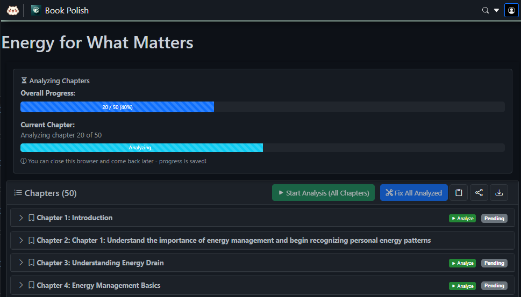Image resolution: width=521 pixels, height=297 pixels.
Task: Click the clipboard copy icon button
Action: [x=459, y=193]
